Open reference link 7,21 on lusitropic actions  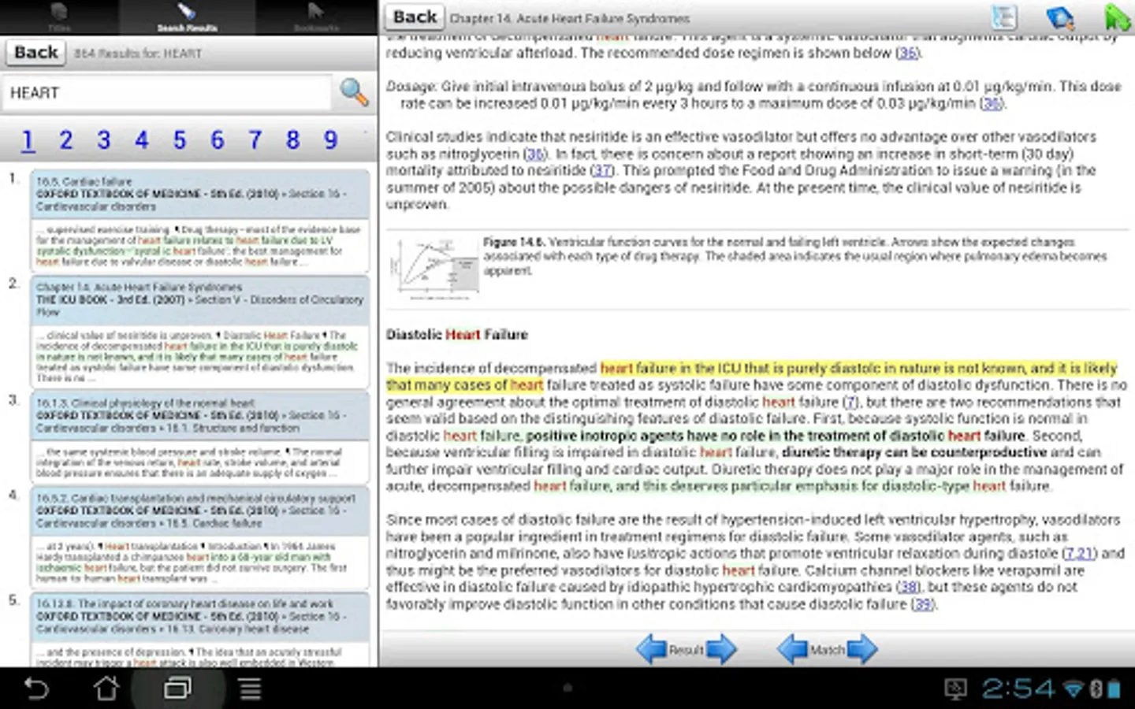1080,553
